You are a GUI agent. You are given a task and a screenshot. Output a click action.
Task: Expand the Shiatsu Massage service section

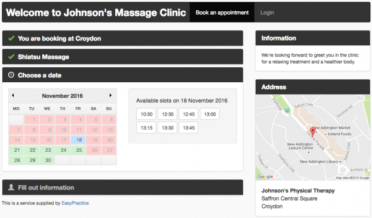point(122,57)
